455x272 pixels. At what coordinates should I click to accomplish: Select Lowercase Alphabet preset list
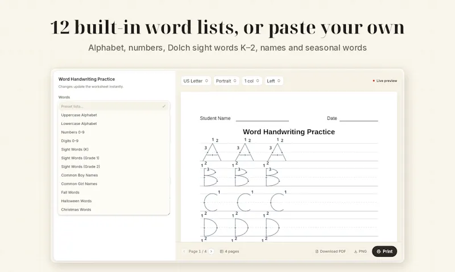(x=114, y=124)
